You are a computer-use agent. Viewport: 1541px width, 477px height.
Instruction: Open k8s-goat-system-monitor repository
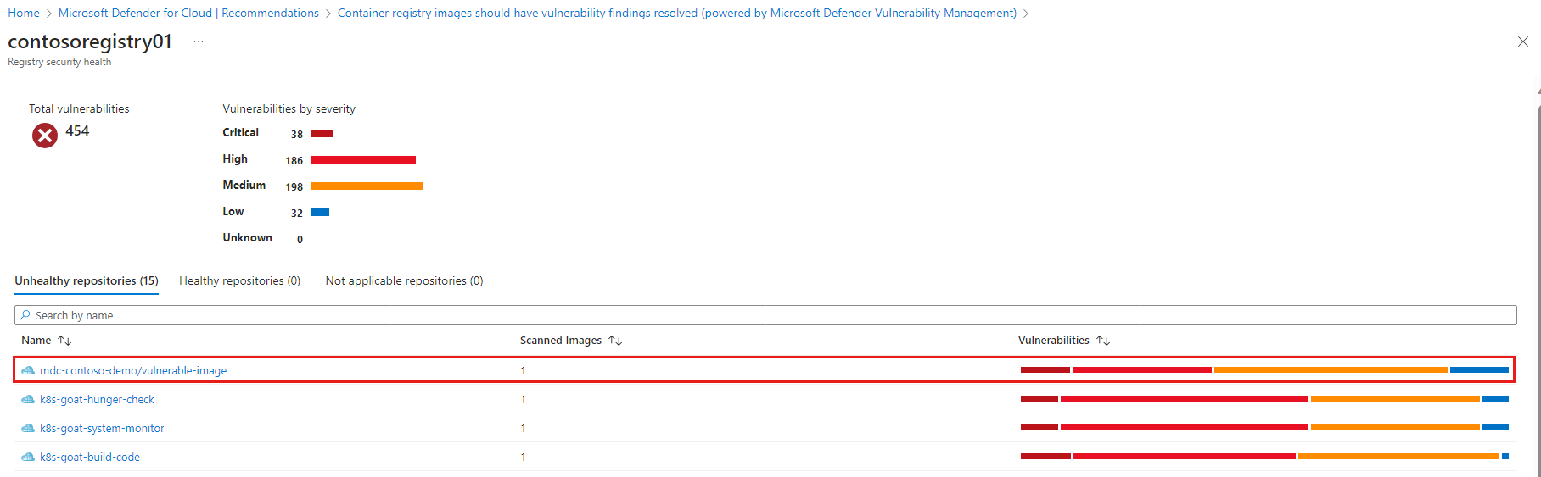(102, 429)
